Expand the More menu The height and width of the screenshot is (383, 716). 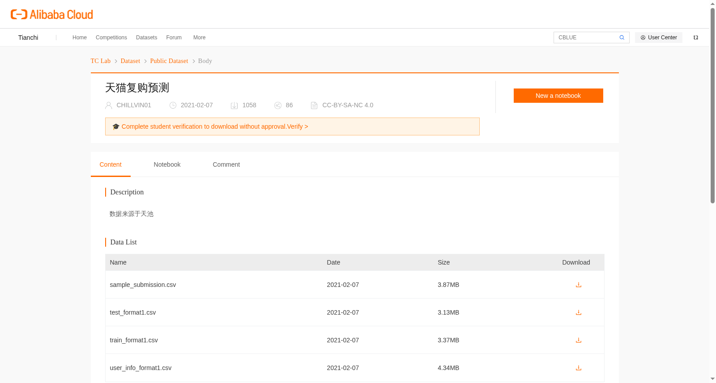(200, 38)
